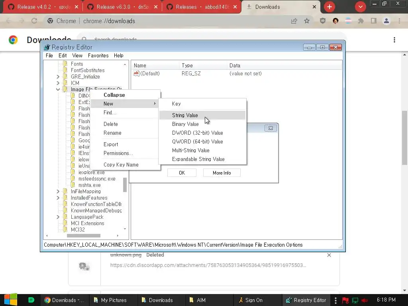Click the Data column header
The image size is (408, 306).
(x=284, y=66)
